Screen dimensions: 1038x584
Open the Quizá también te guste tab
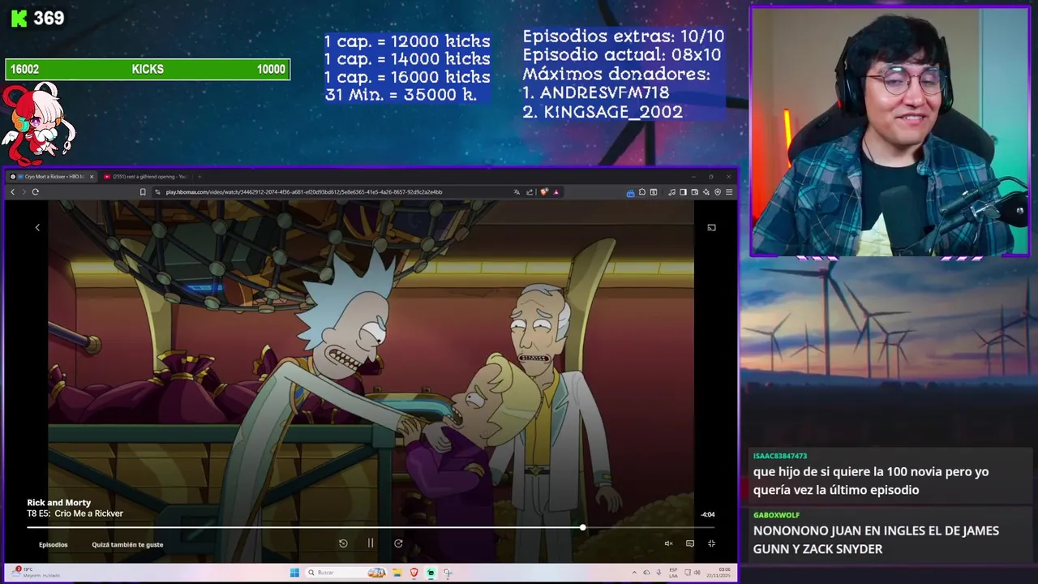coord(127,544)
